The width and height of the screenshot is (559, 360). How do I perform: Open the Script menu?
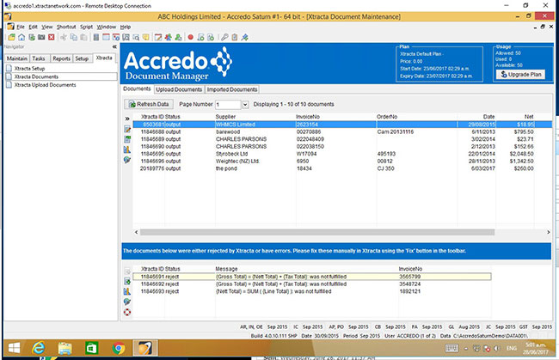click(86, 27)
